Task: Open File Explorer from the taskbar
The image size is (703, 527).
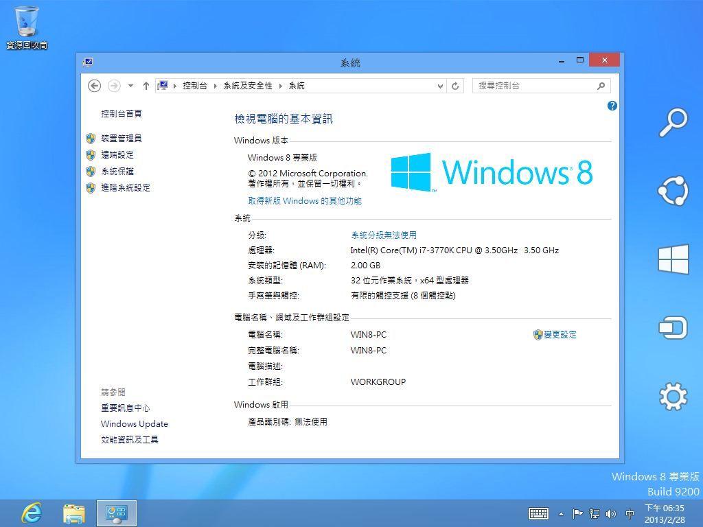Action: tap(74, 513)
